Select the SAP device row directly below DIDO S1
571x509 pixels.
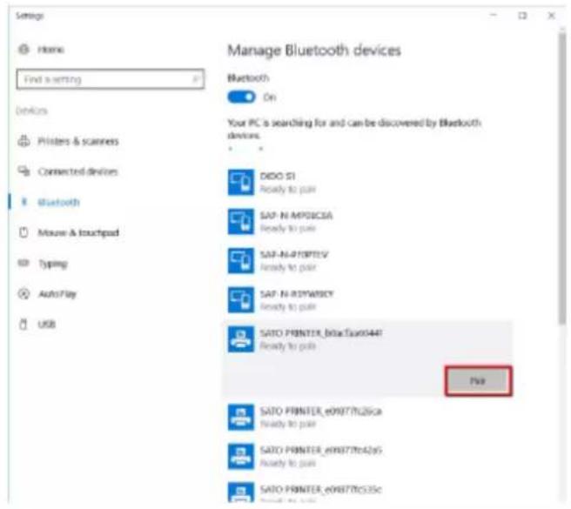368,221
